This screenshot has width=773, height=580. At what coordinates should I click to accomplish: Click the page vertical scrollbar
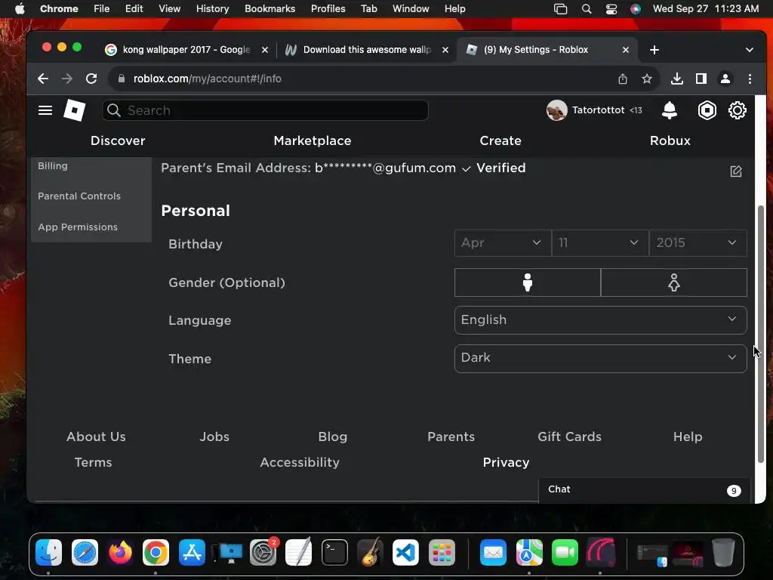pyautogui.click(x=761, y=333)
